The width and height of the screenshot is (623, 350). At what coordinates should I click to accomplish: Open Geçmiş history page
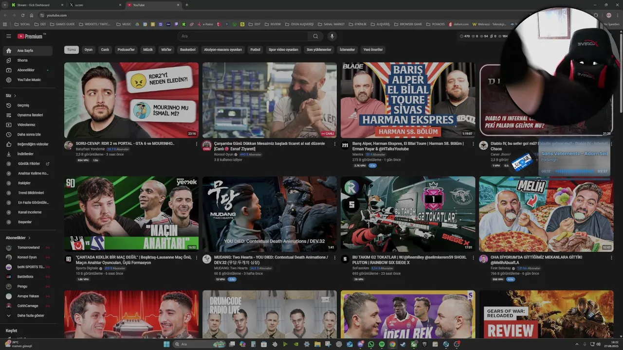click(28, 105)
